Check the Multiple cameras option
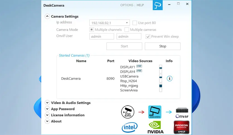 [x=127, y=30]
